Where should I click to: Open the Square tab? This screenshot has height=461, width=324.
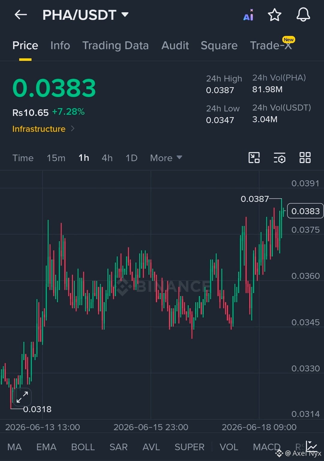(219, 46)
